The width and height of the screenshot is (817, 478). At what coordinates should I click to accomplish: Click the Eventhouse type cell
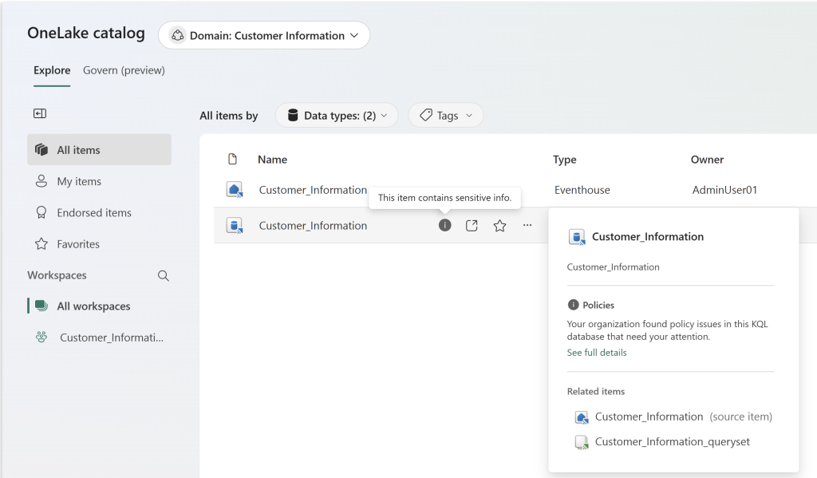582,190
